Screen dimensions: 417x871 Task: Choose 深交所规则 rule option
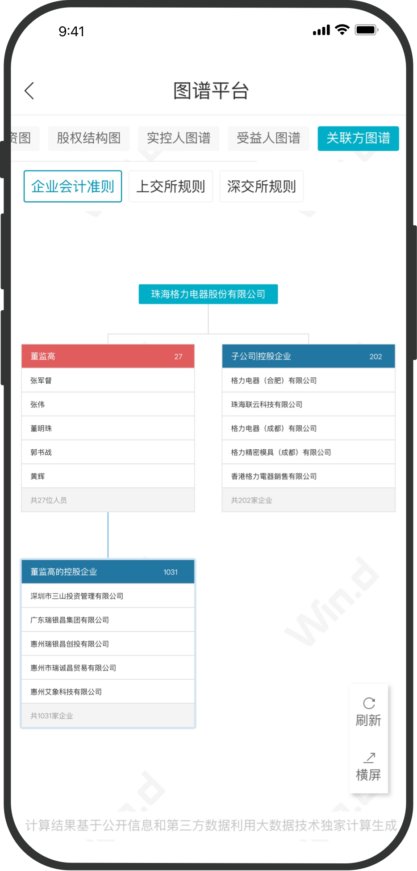pos(262,186)
